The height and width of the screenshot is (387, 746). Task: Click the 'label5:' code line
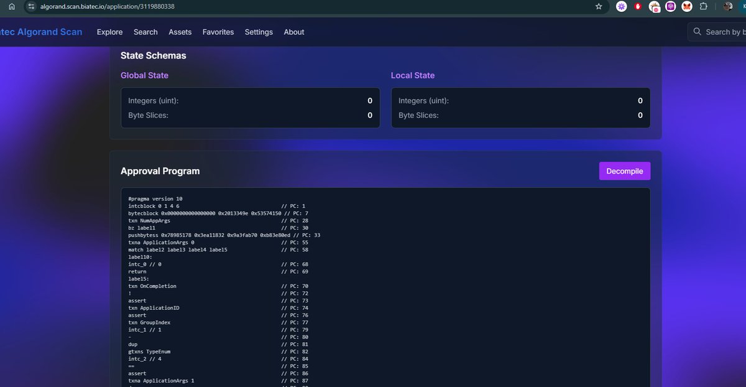tap(139, 279)
